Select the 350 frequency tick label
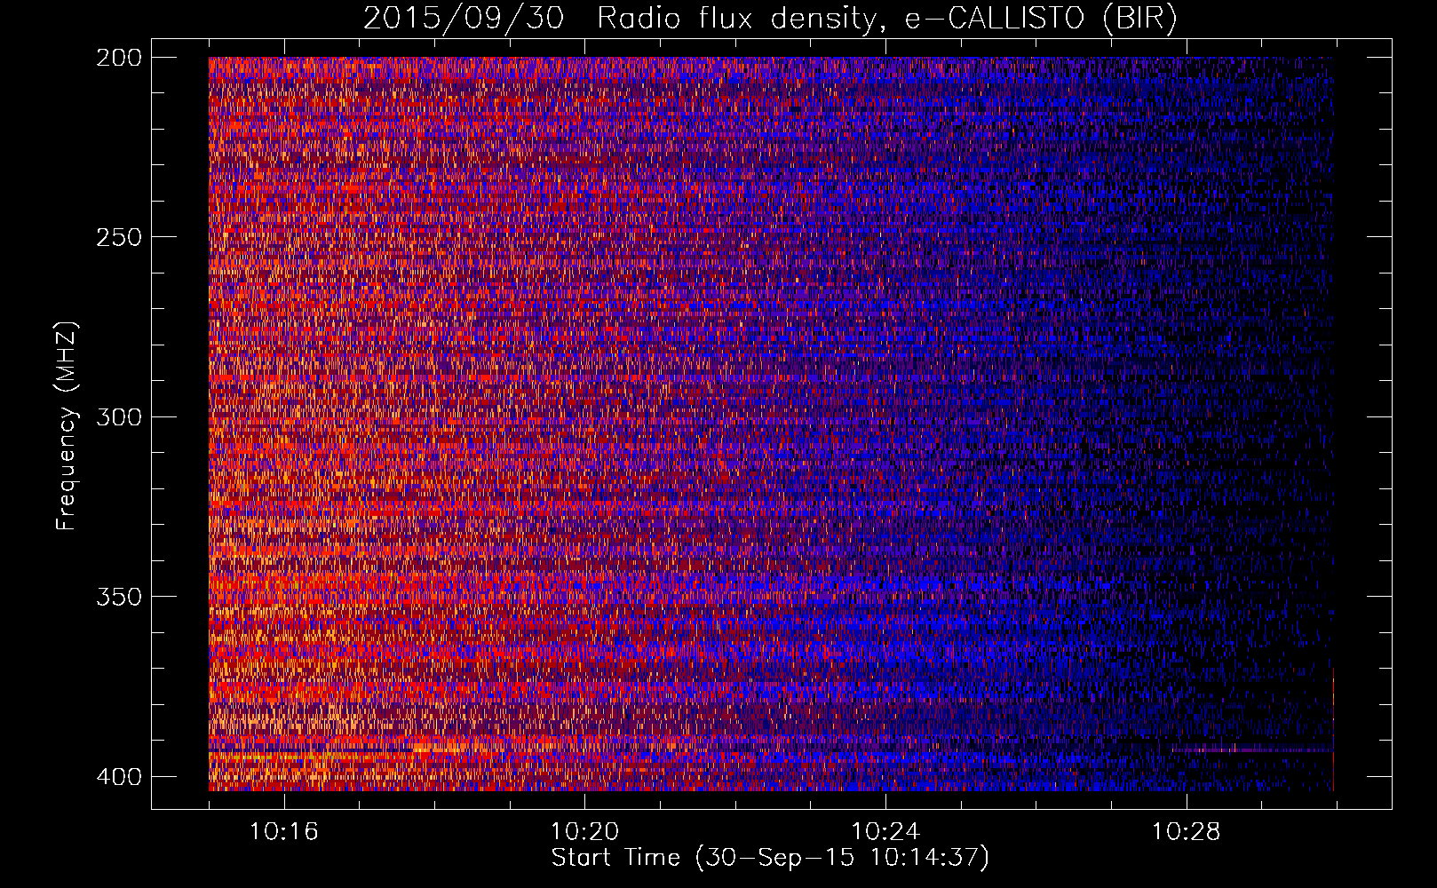Screen dimensions: 1437x888 pos(118,596)
